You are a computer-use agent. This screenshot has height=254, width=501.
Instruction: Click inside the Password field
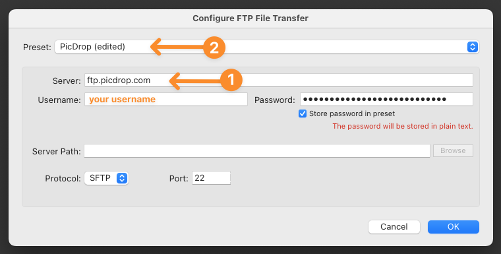coord(386,100)
